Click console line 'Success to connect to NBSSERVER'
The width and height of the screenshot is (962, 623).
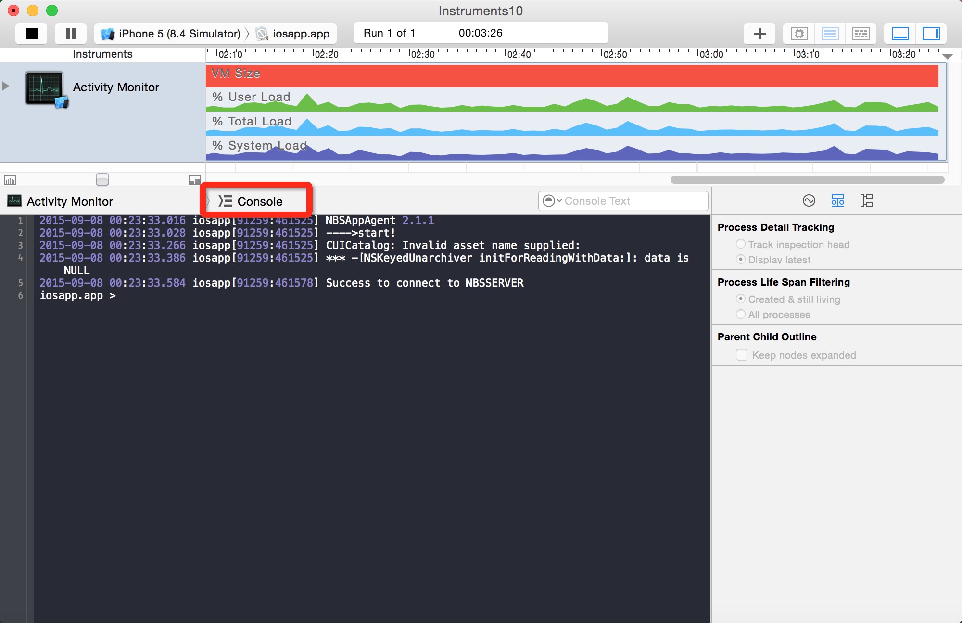(x=425, y=283)
